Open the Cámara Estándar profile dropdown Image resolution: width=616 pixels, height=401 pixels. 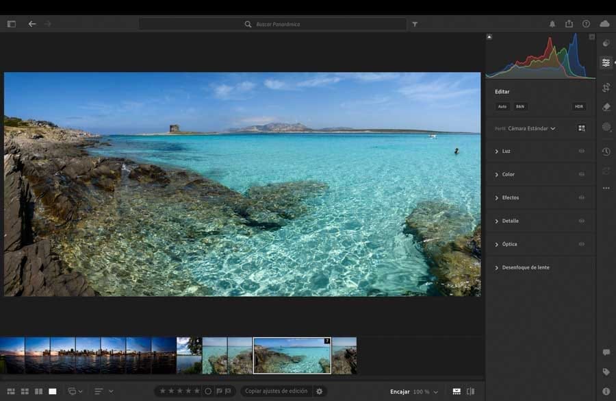tap(531, 128)
